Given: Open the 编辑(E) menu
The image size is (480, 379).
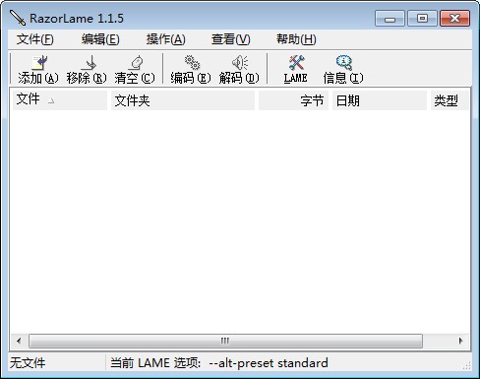Looking at the screenshot, I should 100,39.
